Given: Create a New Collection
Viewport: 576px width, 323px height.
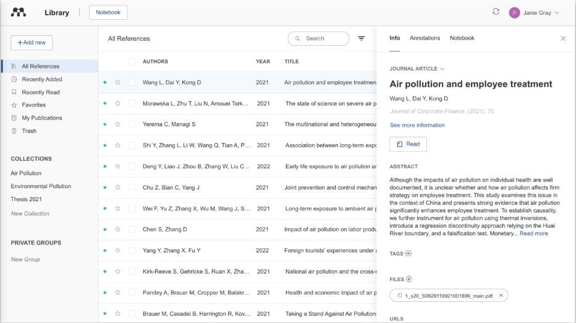Looking at the screenshot, I should click(x=30, y=213).
